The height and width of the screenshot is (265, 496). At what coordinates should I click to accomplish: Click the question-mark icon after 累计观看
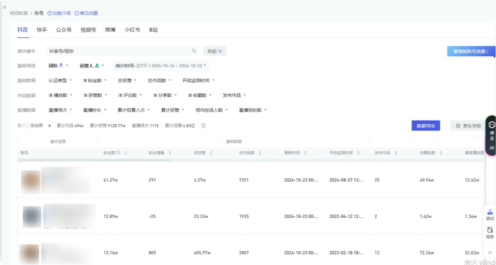(x=203, y=126)
